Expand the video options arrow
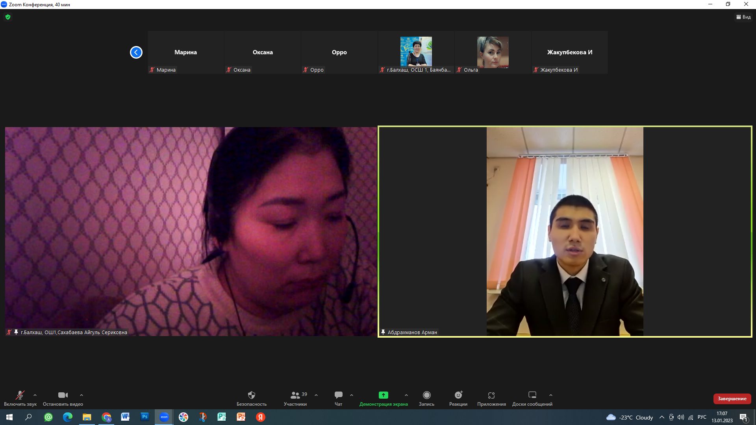 point(82,395)
